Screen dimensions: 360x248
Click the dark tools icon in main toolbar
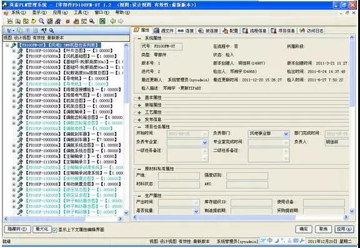point(58,21)
